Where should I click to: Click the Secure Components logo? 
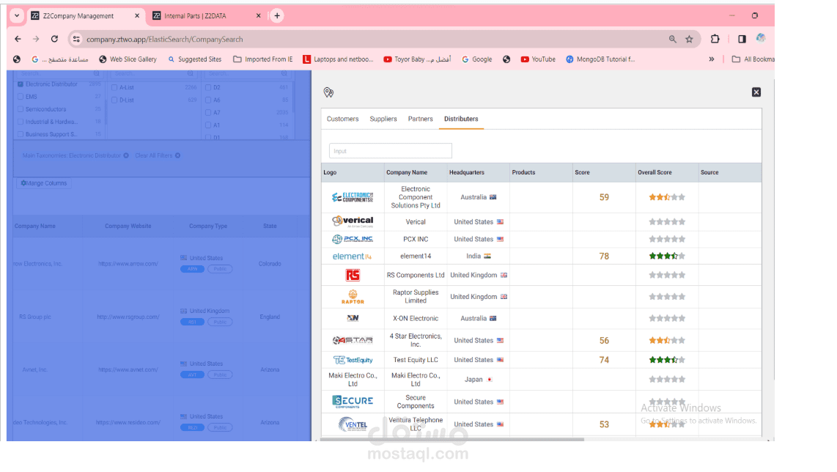click(x=353, y=402)
